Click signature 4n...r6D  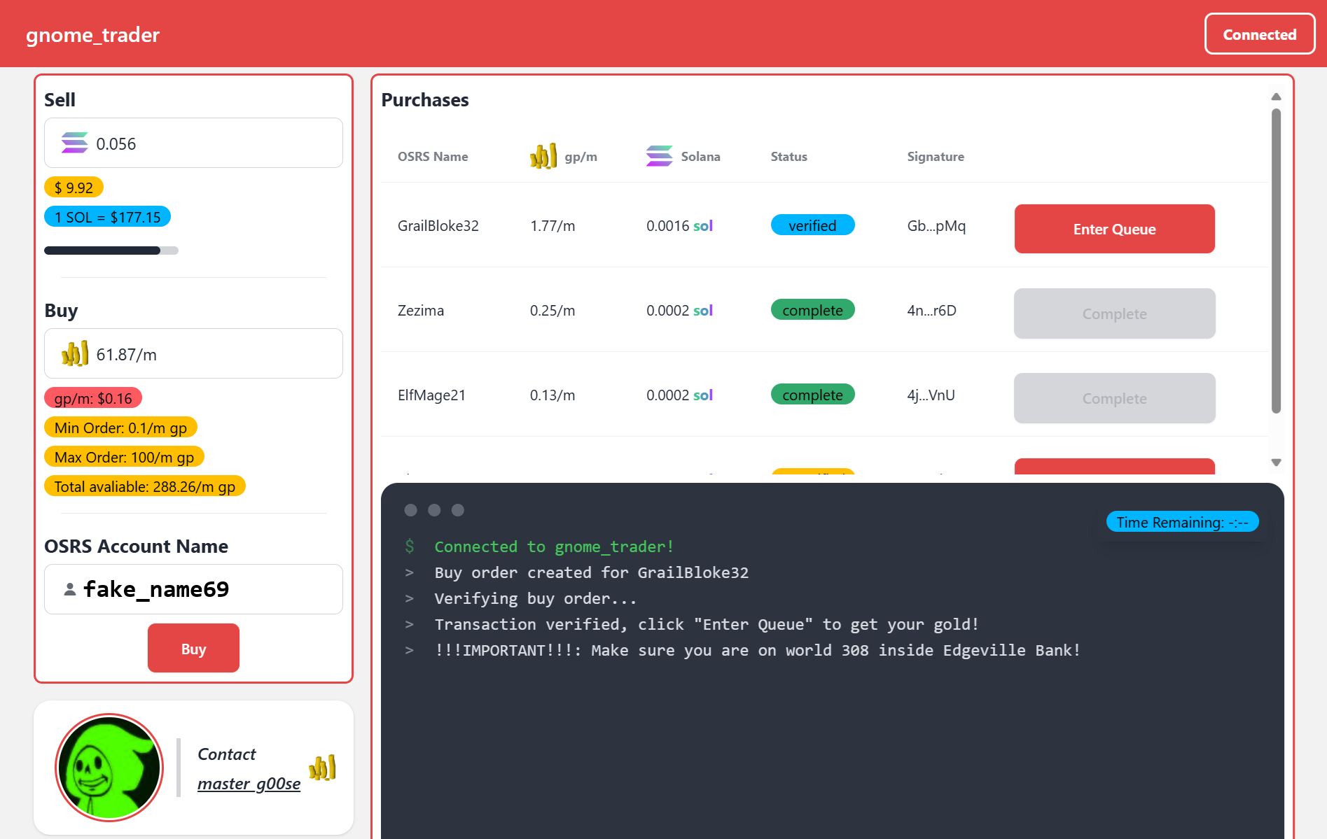[931, 311]
